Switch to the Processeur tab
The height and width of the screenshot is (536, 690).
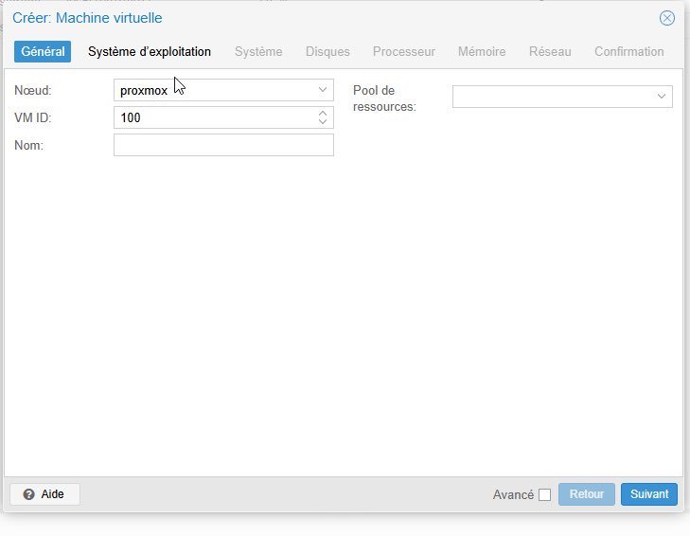click(x=404, y=51)
